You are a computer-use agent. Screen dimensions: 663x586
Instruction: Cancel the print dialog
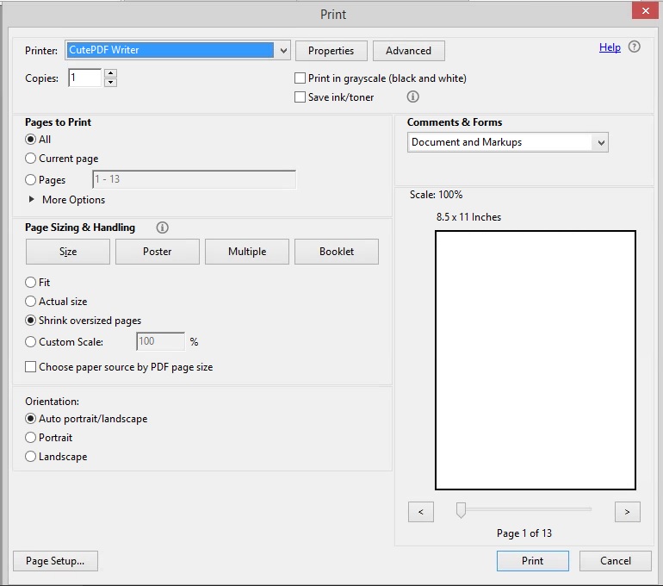(616, 561)
